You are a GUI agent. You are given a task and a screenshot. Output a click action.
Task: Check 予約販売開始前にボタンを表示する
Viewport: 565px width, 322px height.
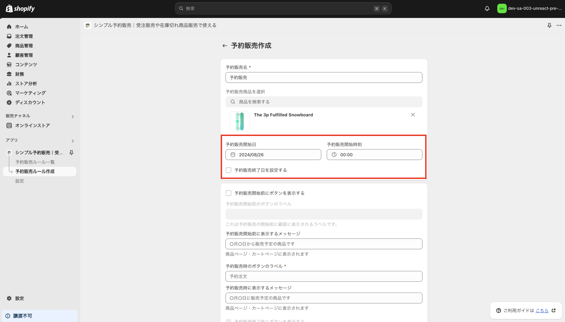point(228,193)
